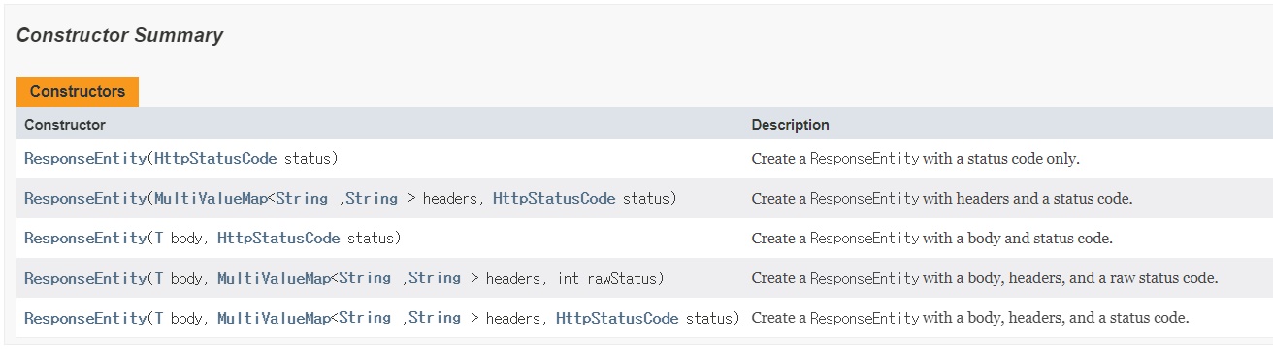Open ResponseEntity link in the headers-and-status-only constructor row
The height and width of the screenshot is (352, 1273).
point(86,198)
